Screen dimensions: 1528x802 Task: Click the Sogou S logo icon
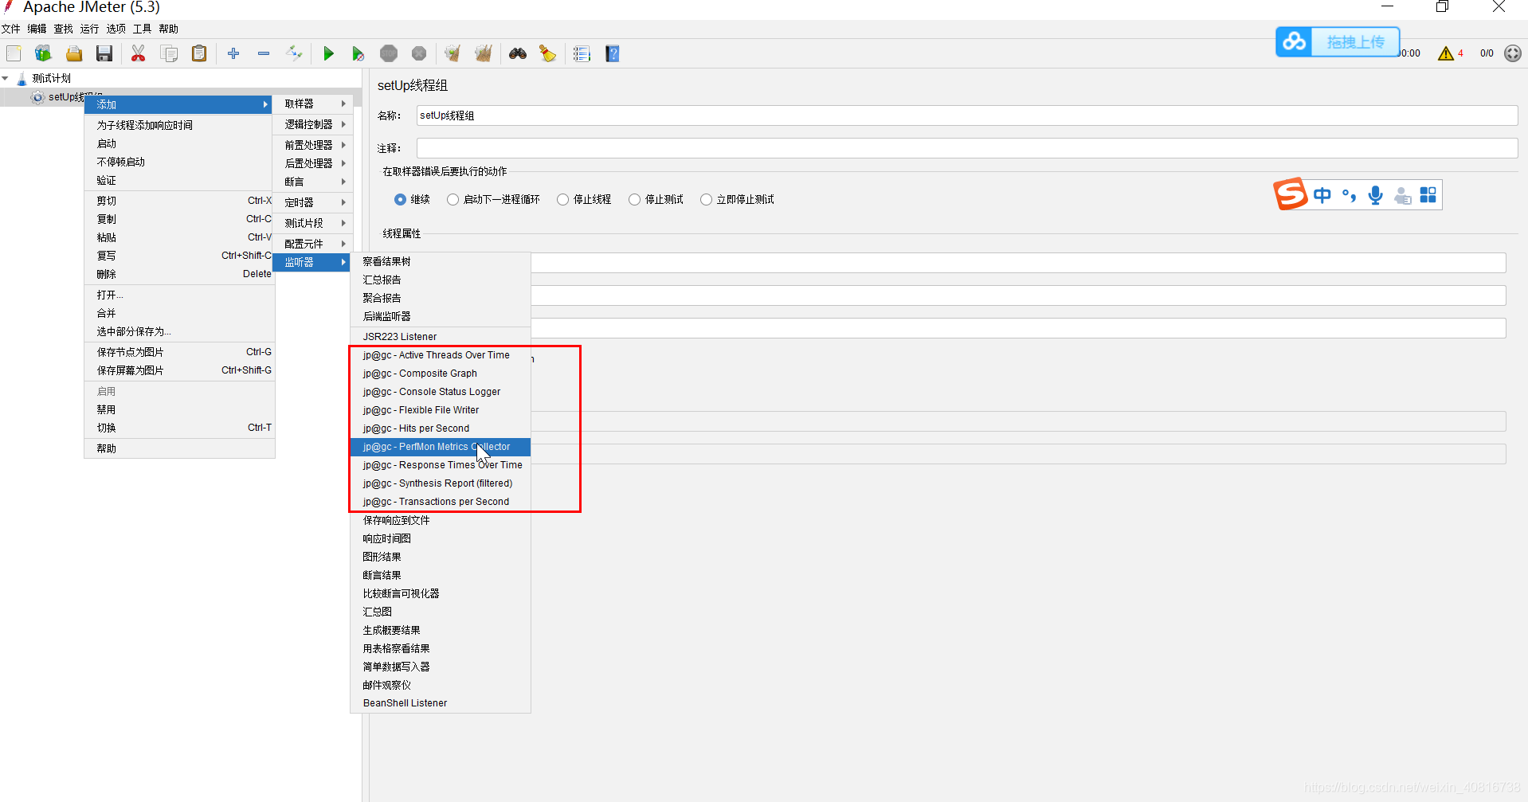point(1290,194)
